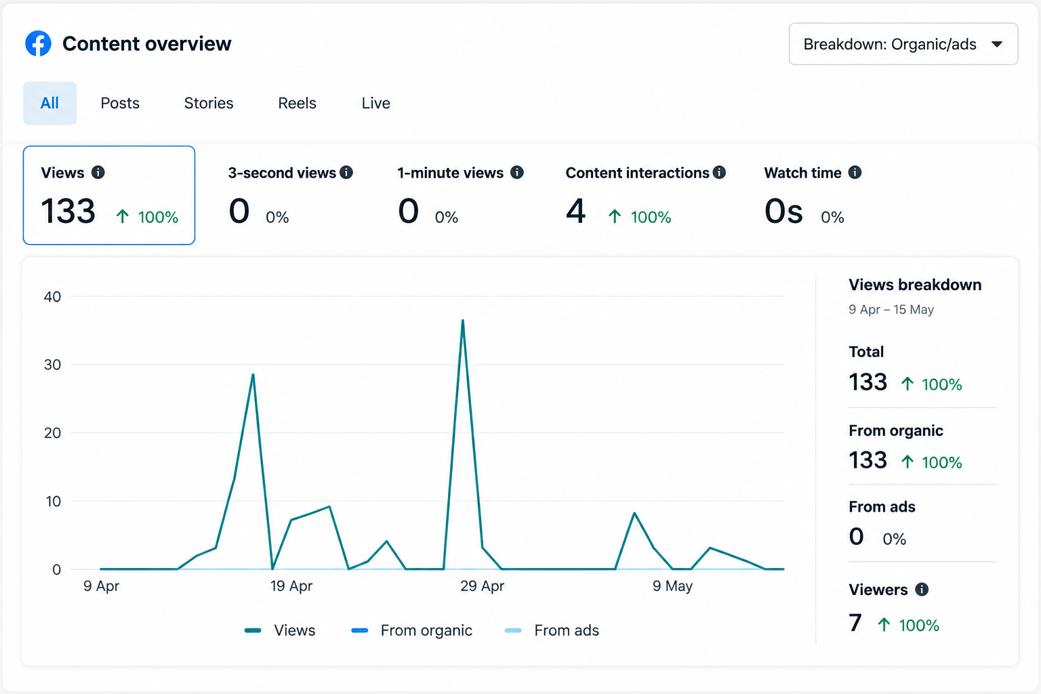1041x694 pixels.
Task: Click the 29 Apr peak on the chart
Action: click(x=463, y=321)
